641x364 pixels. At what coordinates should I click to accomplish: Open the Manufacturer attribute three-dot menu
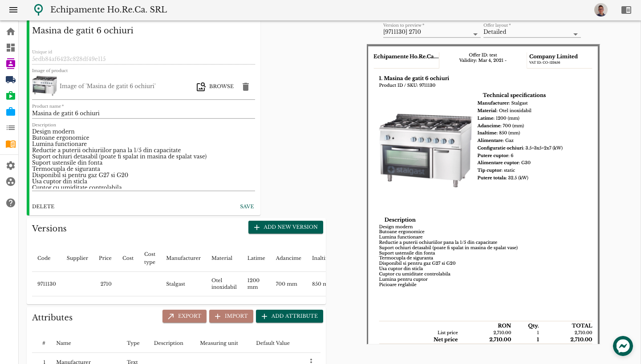pyautogui.click(x=311, y=361)
